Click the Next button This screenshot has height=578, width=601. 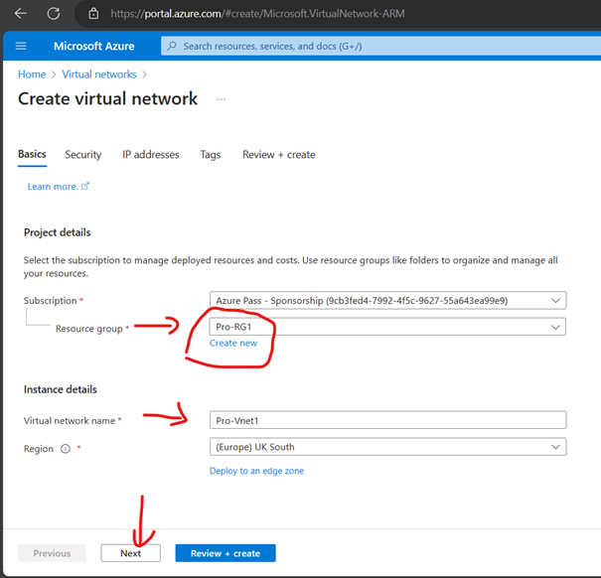click(x=131, y=553)
